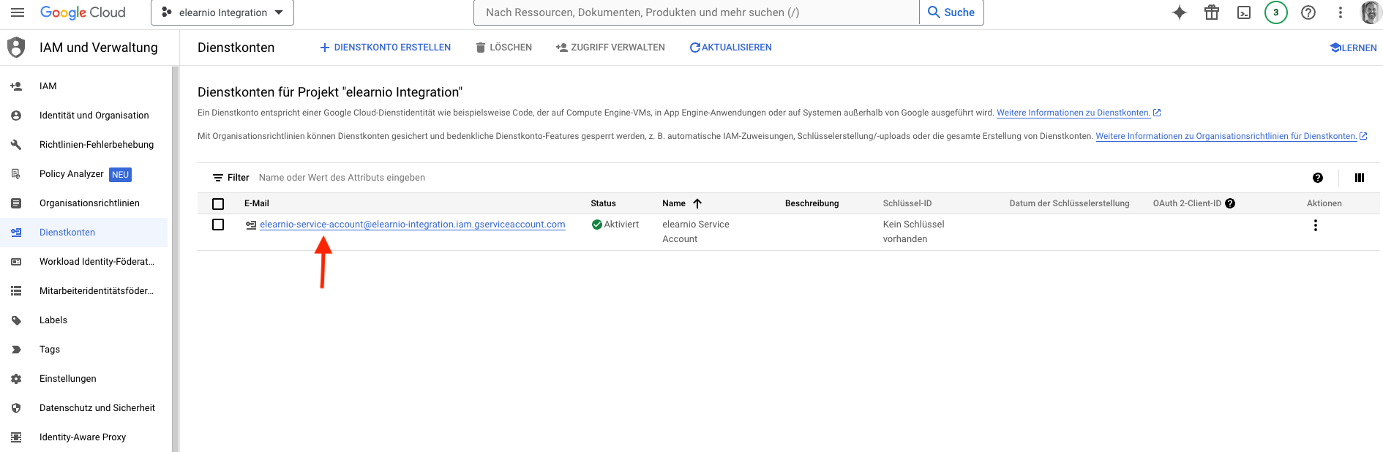Click Zugriff verwalten button
The width and height of the screenshot is (1383, 452).
610,48
